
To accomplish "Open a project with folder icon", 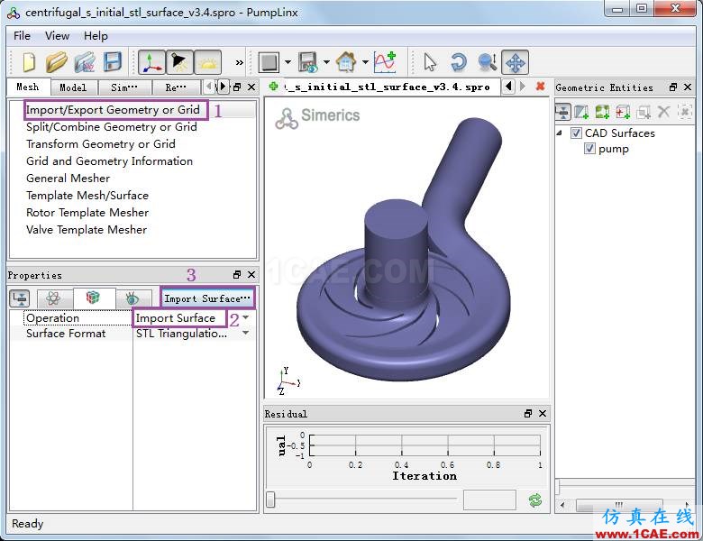I will [x=56, y=62].
